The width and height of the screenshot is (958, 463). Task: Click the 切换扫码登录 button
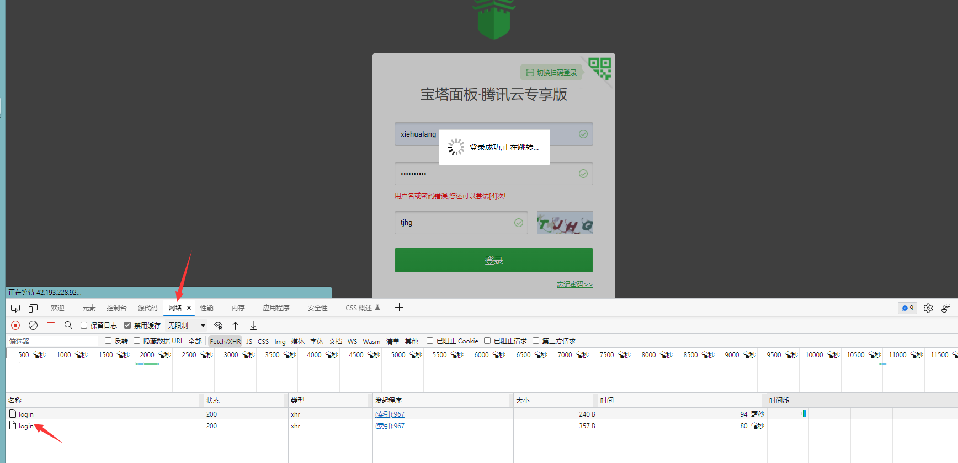tap(551, 72)
